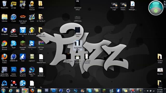The width and height of the screenshot is (166, 93).
Task: Select the Rated Material Pack file
Action: click(x=41, y=59)
